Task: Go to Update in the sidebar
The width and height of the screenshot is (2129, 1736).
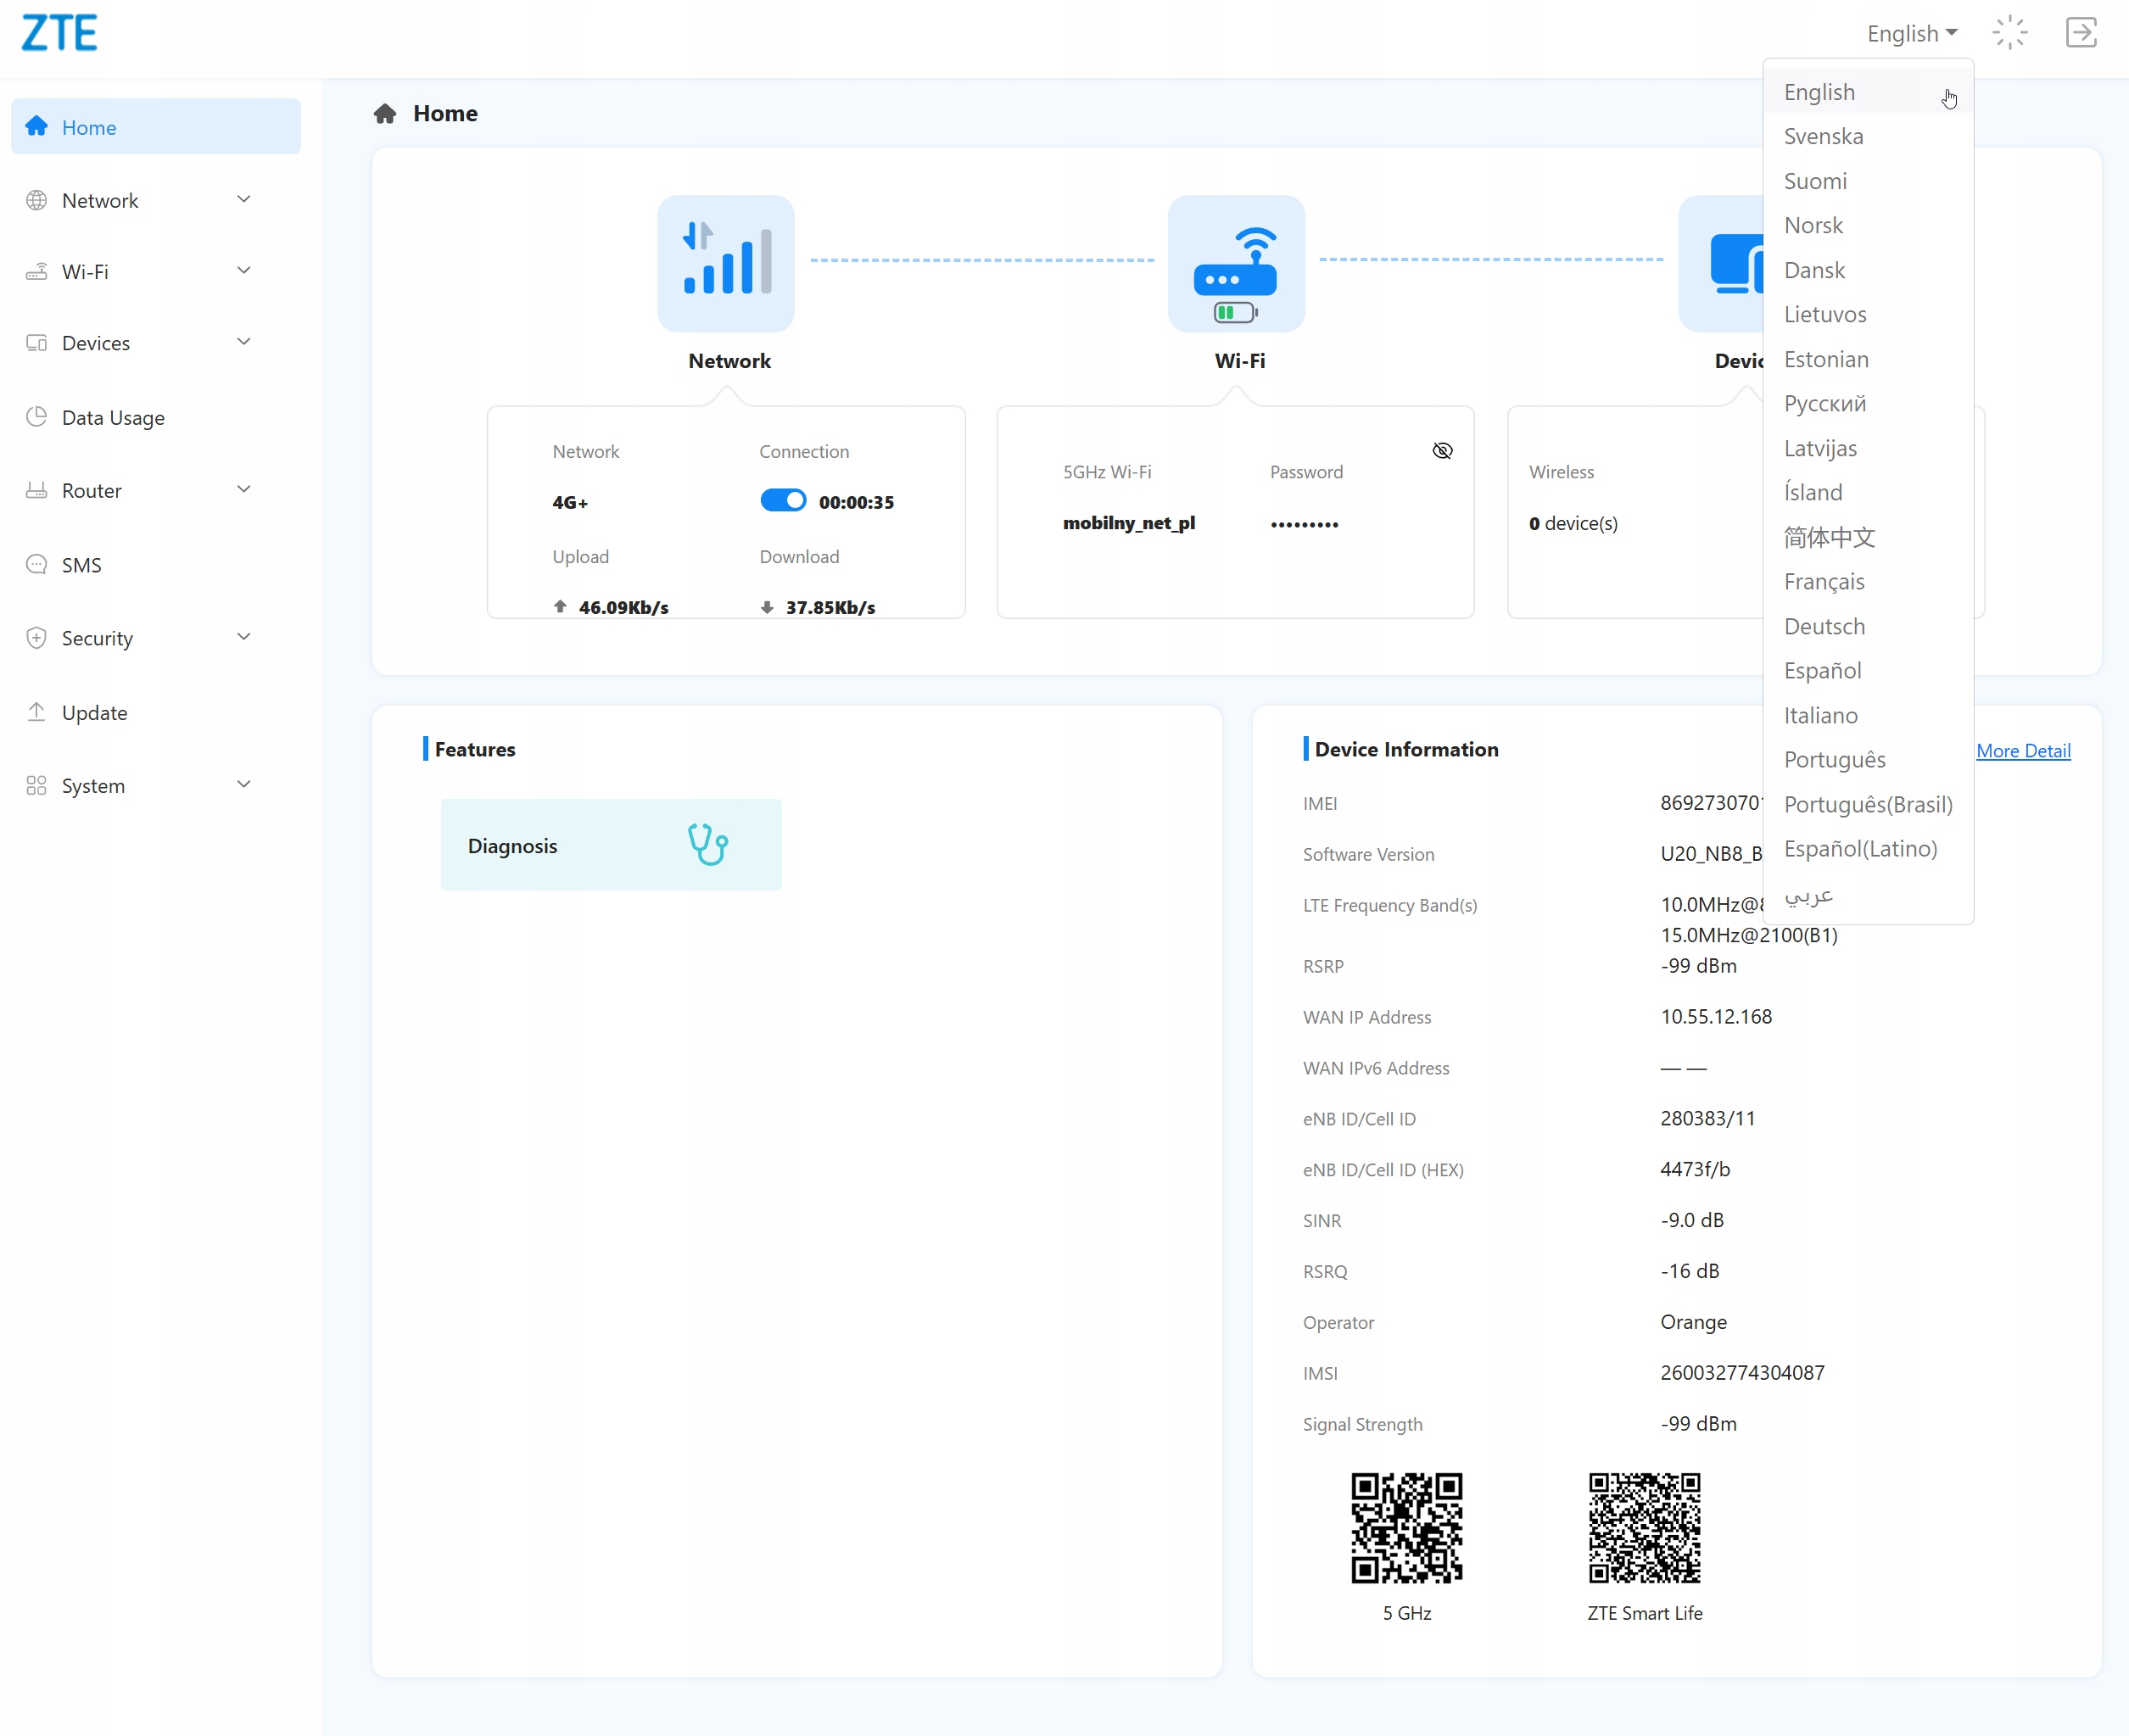Action: point(94,713)
